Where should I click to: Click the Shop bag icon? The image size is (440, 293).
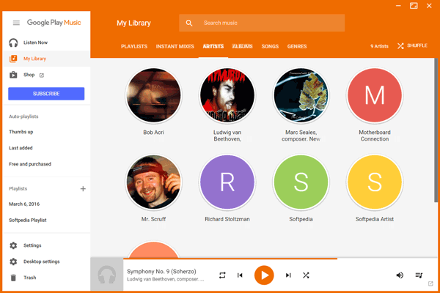point(13,75)
